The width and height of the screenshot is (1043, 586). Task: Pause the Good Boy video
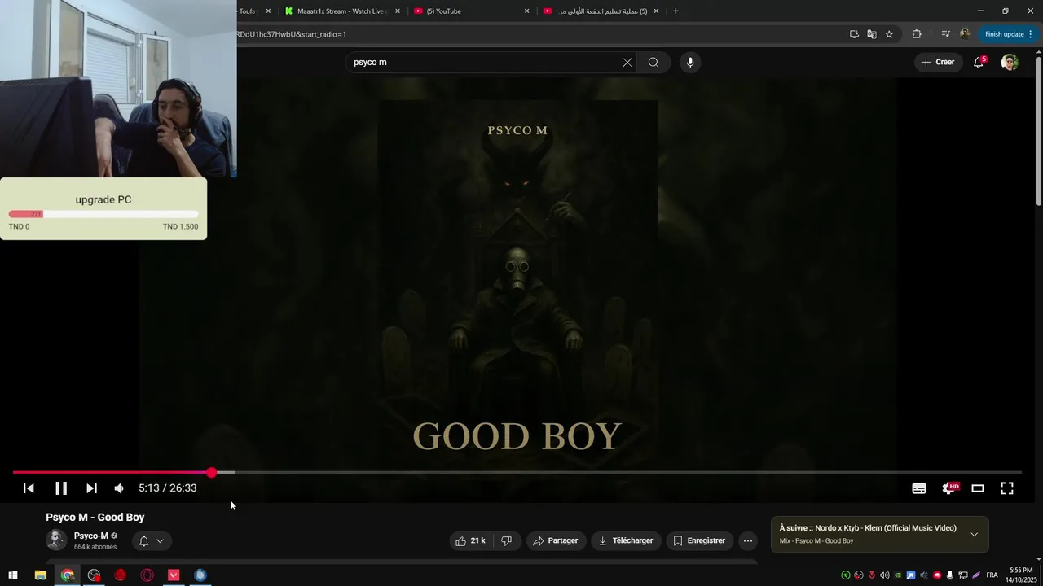click(61, 488)
